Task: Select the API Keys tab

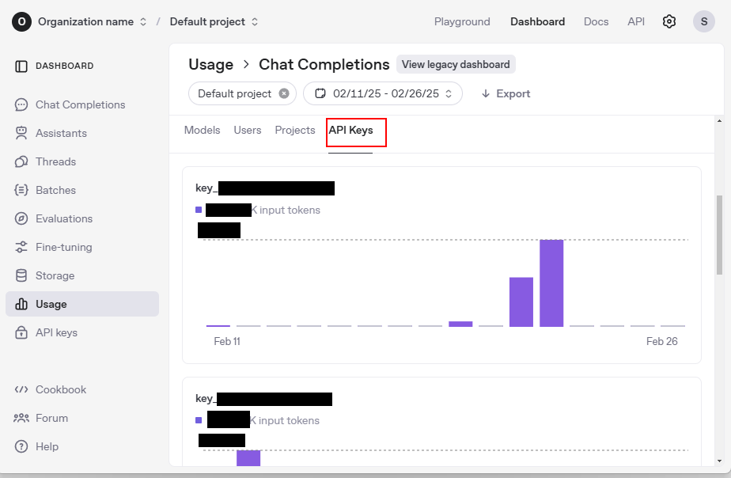Action: click(x=350, y=130)
